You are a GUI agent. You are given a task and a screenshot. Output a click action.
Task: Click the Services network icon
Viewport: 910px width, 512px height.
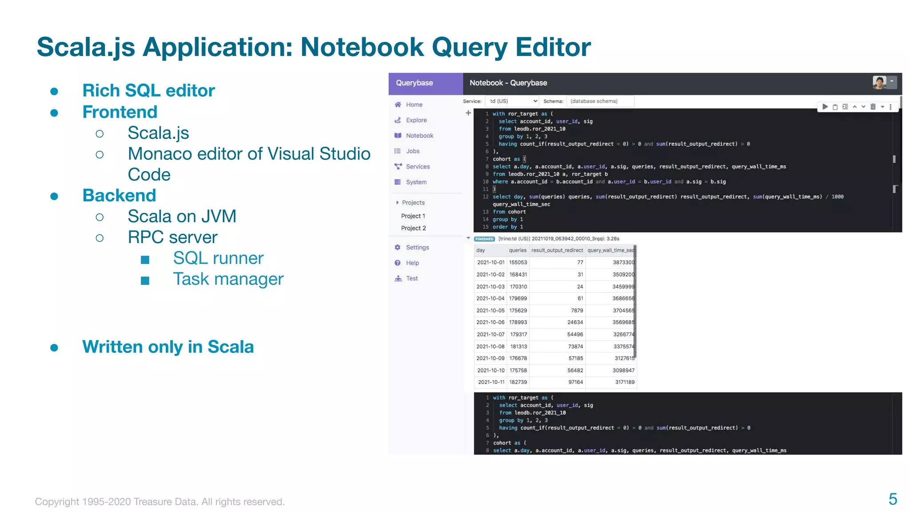pos(398,167)
